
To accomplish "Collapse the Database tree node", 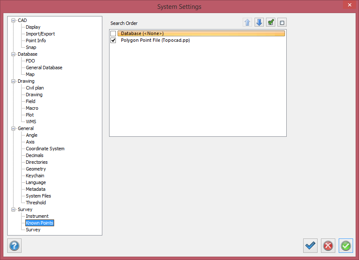I will pos(14,54).
